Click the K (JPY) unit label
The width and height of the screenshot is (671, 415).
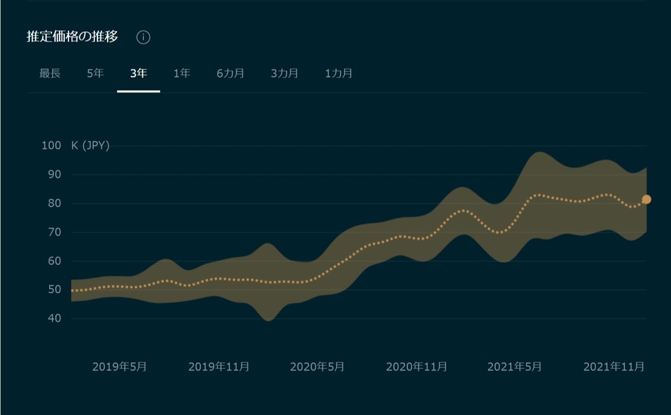coord(91,146)
